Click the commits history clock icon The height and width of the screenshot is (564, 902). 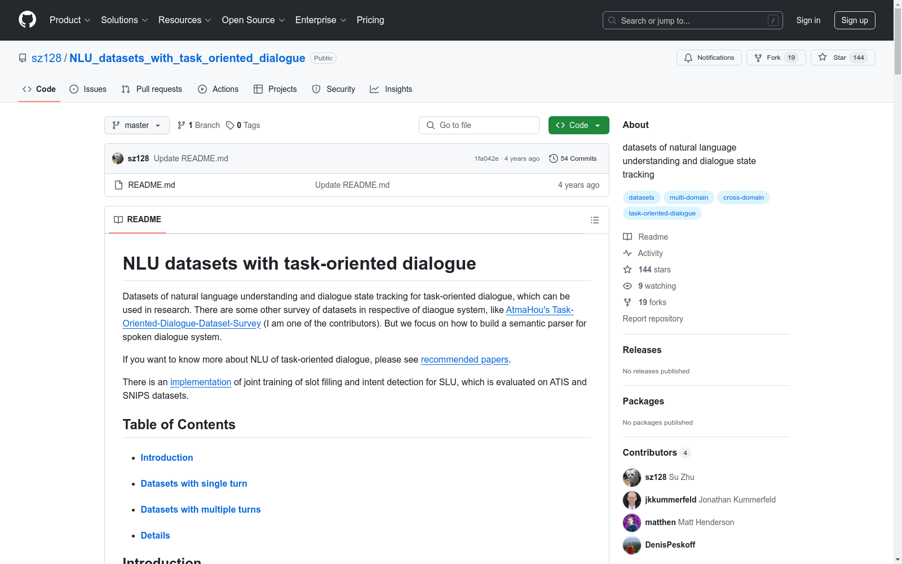554,158
